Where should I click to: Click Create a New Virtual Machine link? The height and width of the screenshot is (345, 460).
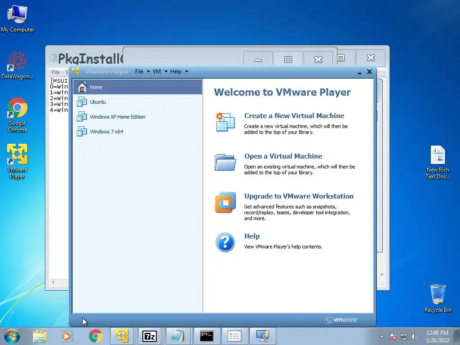point(294,115)
